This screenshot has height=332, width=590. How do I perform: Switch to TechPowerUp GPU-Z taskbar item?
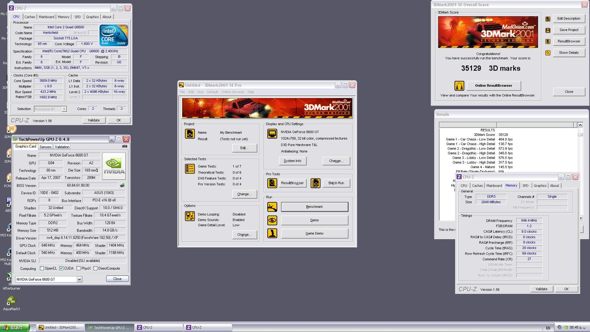tap(109, 328)
